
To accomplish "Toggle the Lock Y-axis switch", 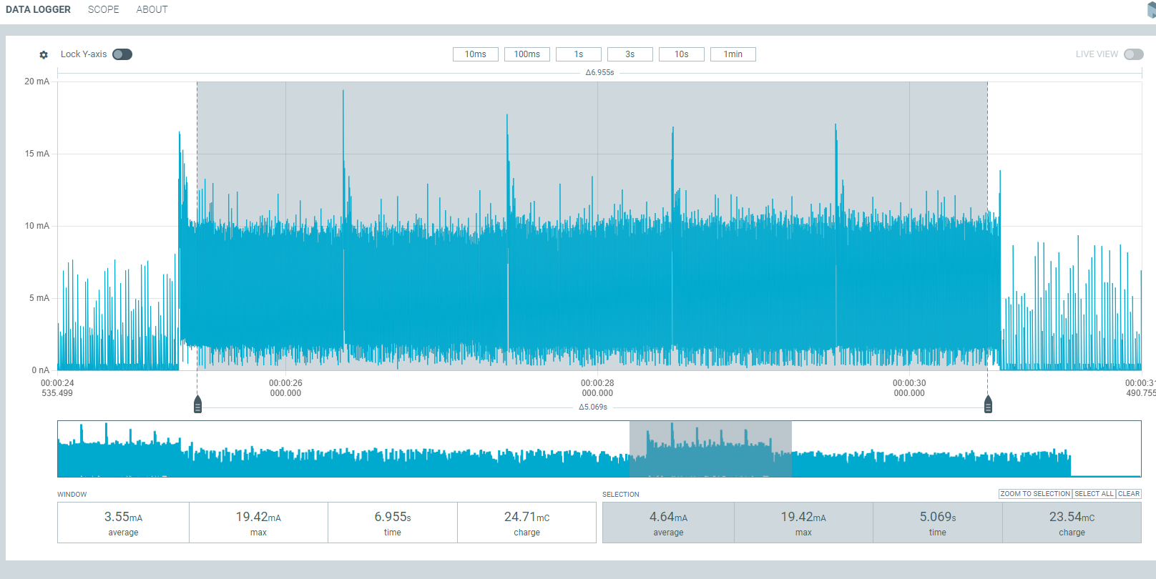I will [122, 54].
